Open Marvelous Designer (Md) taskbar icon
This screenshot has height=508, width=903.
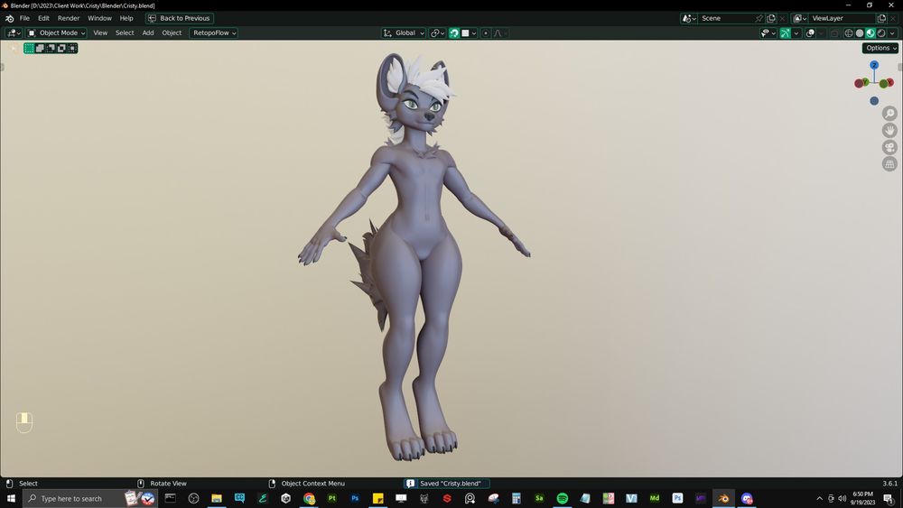[x=654, y=498]
